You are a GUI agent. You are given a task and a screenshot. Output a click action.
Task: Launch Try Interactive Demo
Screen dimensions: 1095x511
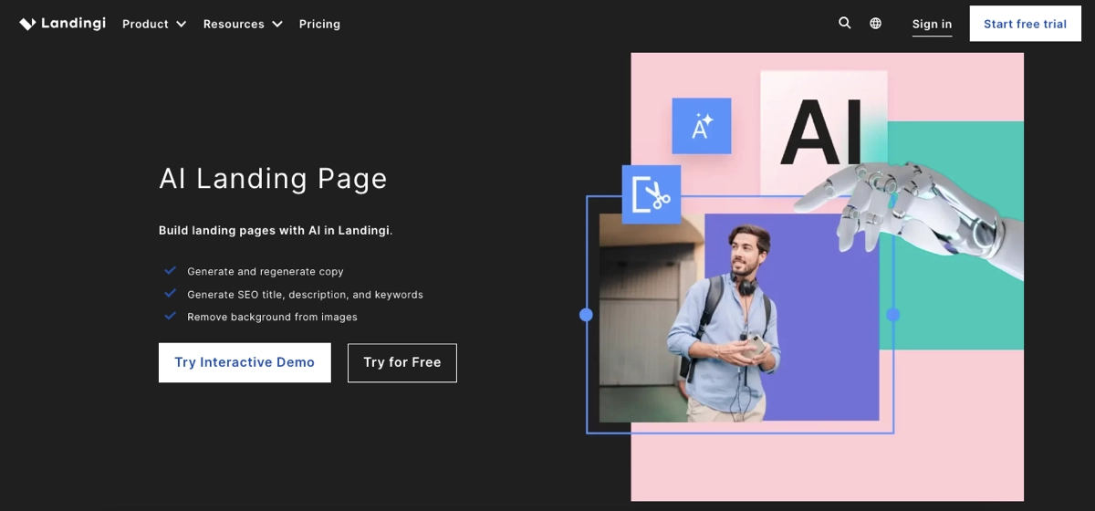[x=245, y=362]
